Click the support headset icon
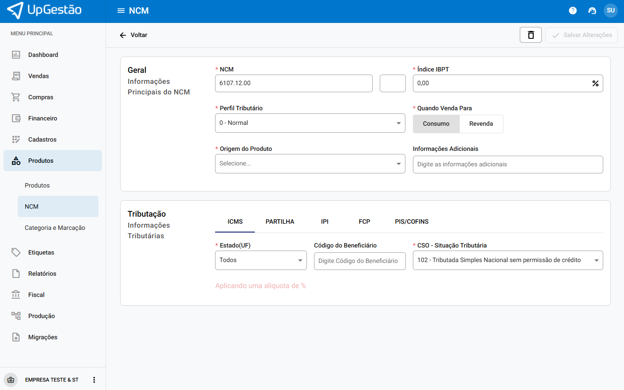 (592, 11)
